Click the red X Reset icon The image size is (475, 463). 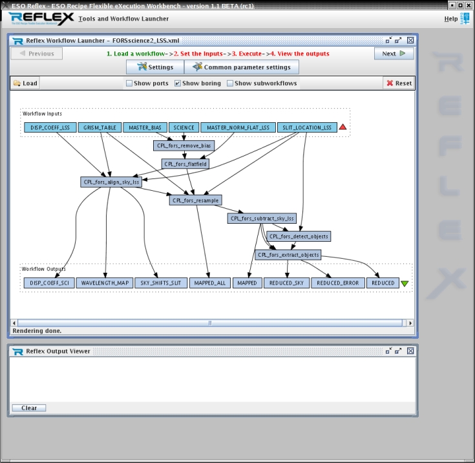(390, 83)
